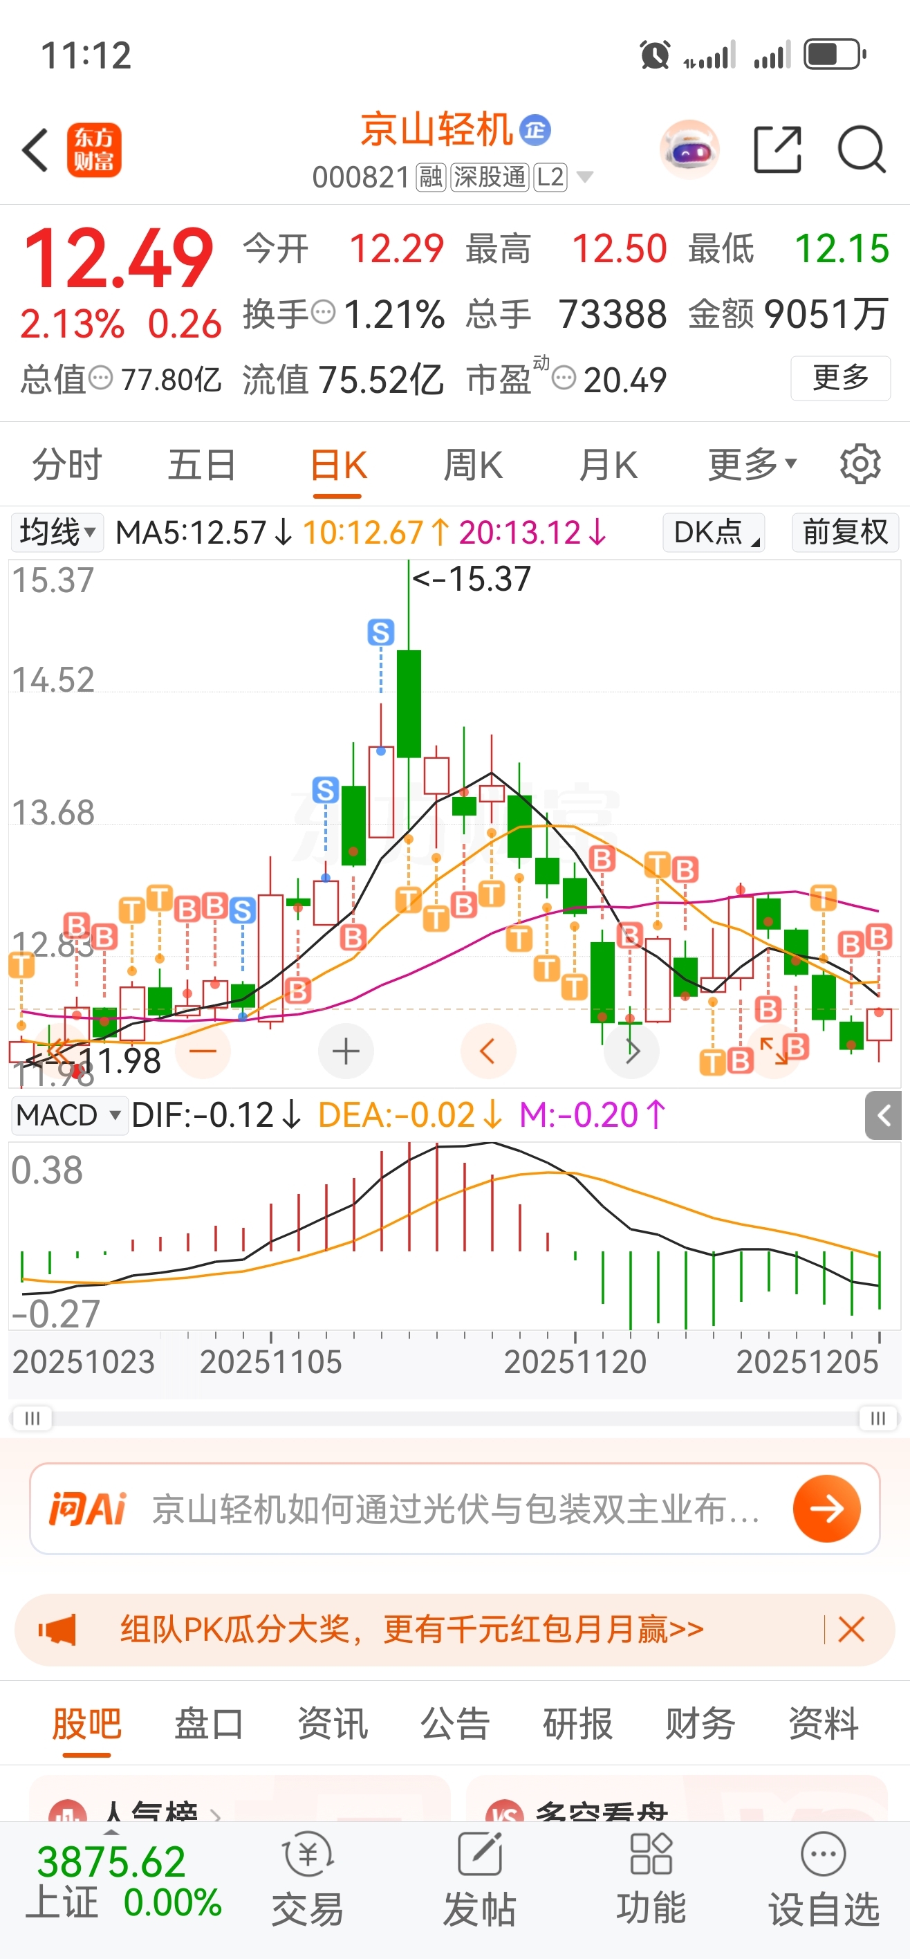Close the 组队PK banner
This screenshot has height=1959, width=910.
coord(851,1630)
